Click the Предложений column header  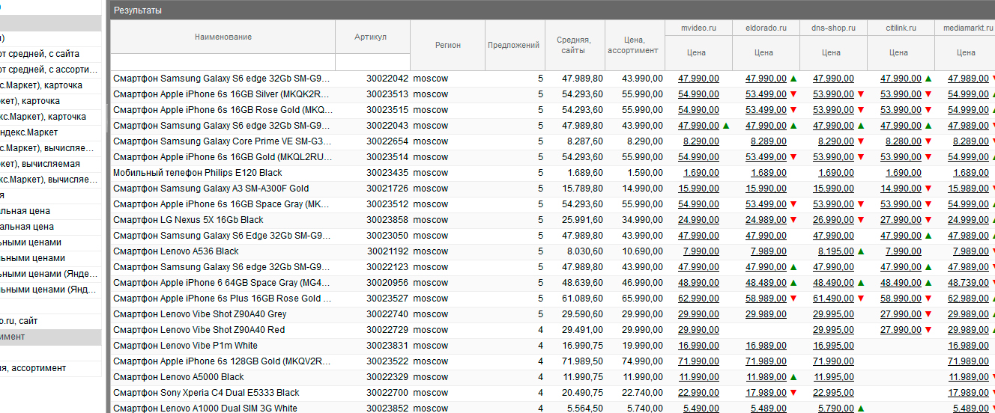[513, 45]
